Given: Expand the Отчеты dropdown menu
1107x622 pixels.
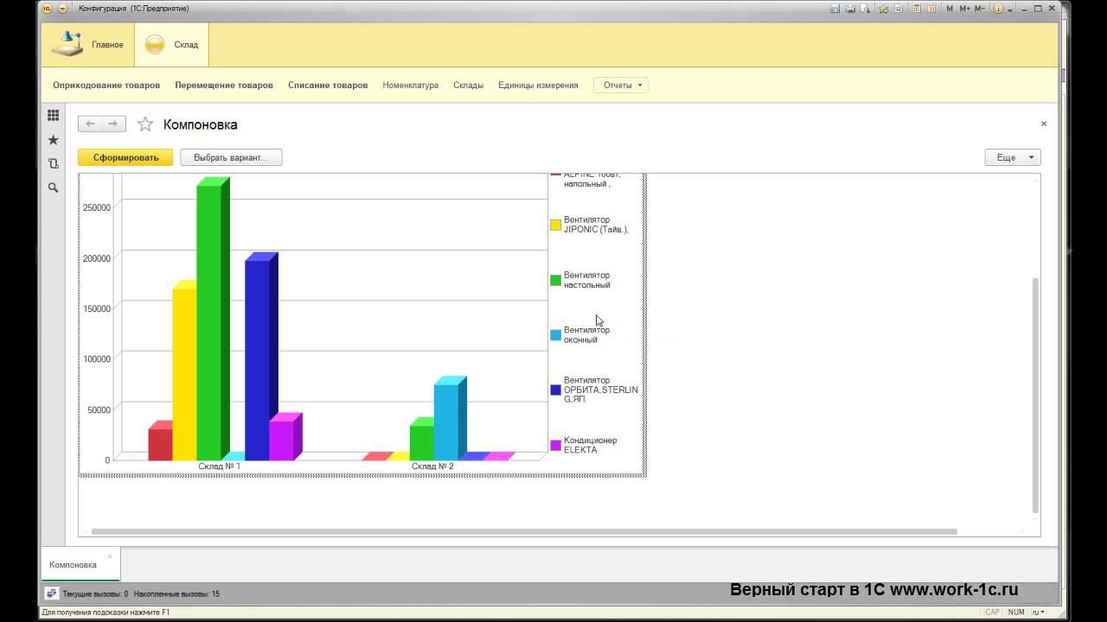Looking at the screenshot, I should click(x=621, y=85).
